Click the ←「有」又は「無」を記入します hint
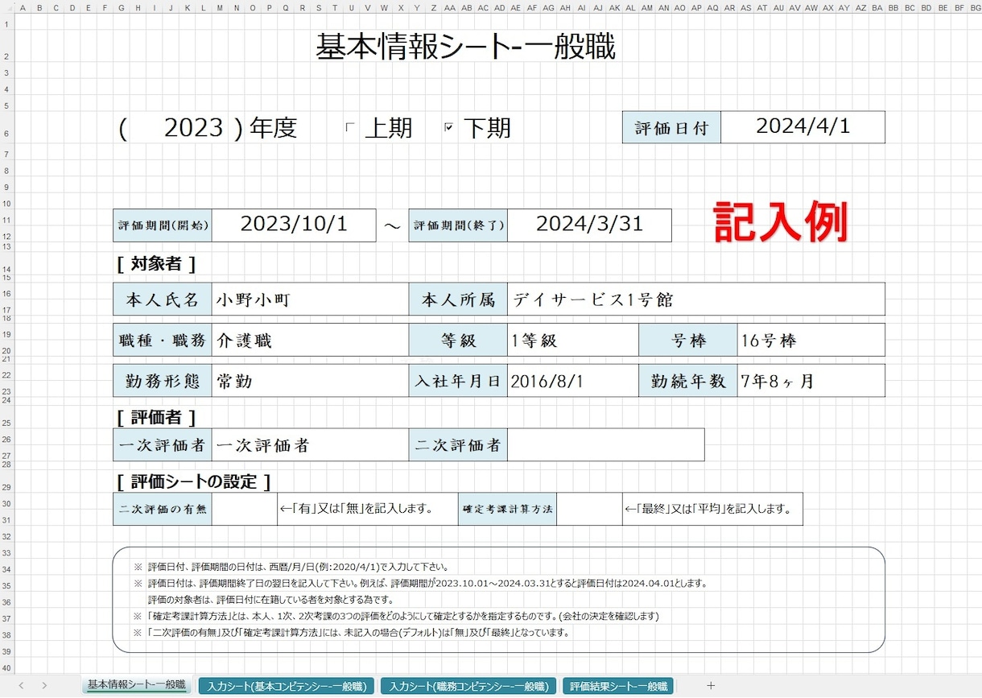 click(x=357, y=509)
